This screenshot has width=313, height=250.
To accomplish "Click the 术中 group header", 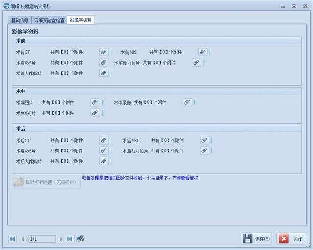I will (156, 91).
